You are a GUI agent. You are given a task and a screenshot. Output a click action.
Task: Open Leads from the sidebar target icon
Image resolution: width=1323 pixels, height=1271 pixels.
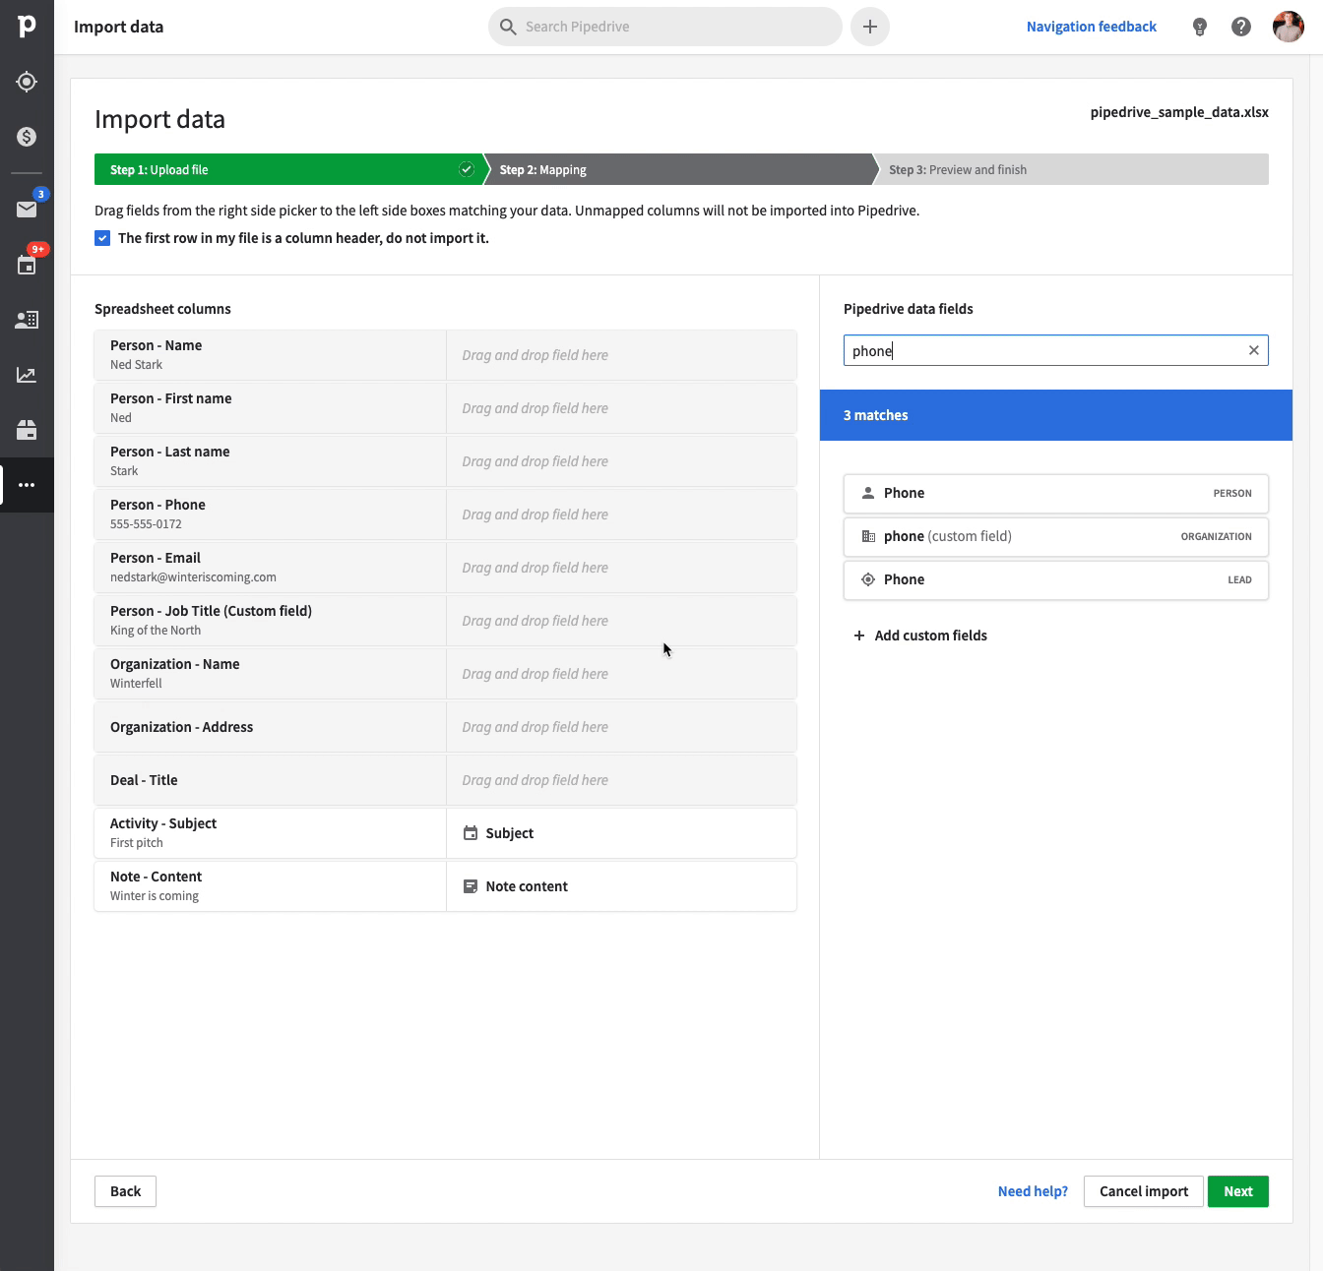tap(27, 82)
